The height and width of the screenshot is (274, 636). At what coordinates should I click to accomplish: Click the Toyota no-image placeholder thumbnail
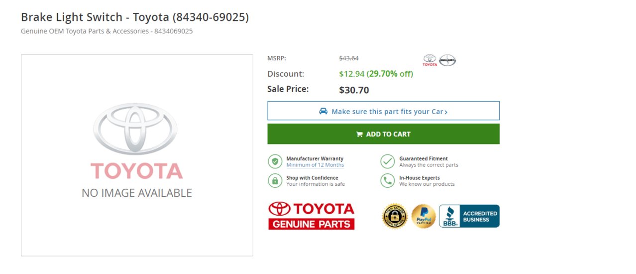[x=137, y=155]
